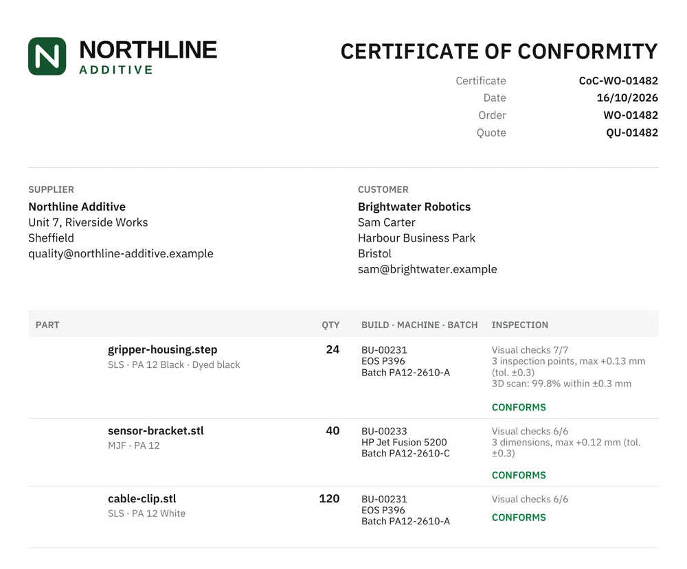Click Visual checks 6/6 in cable-clip row
Screen dimensions: 687x569
click(530, 499)
